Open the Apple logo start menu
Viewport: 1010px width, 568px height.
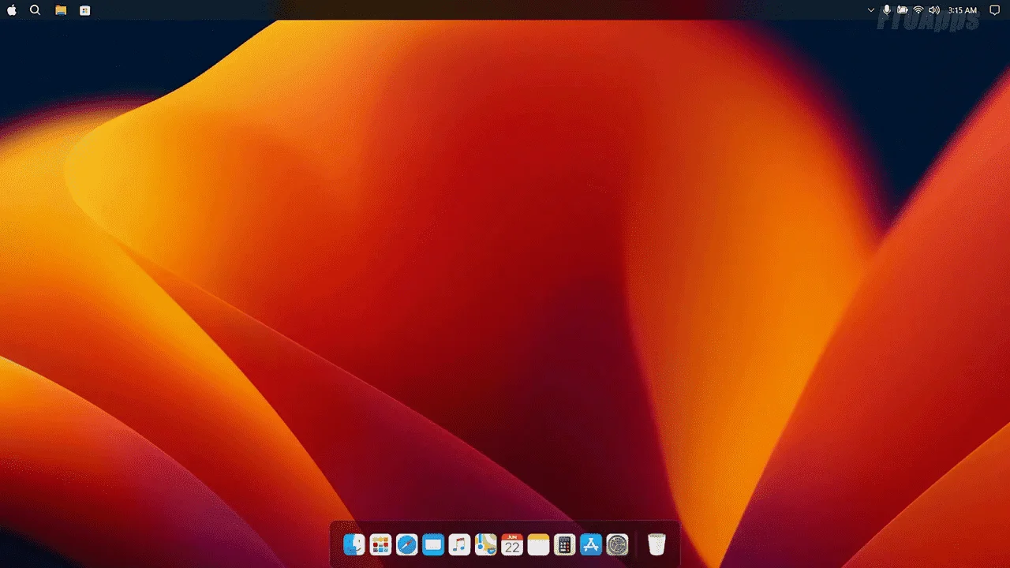(12, 10)
